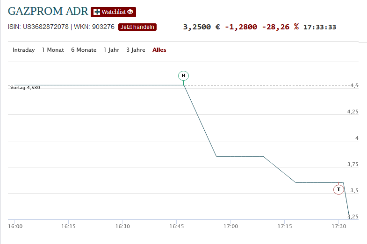Click the absolute change -1,2800
Screen dimensions: 367x244
click(241, 27)
